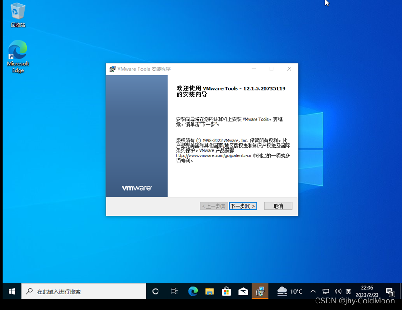This screenshot has height=310, width=402.
Task: Open Cortana via the circle icon
Action: point(155,291)
